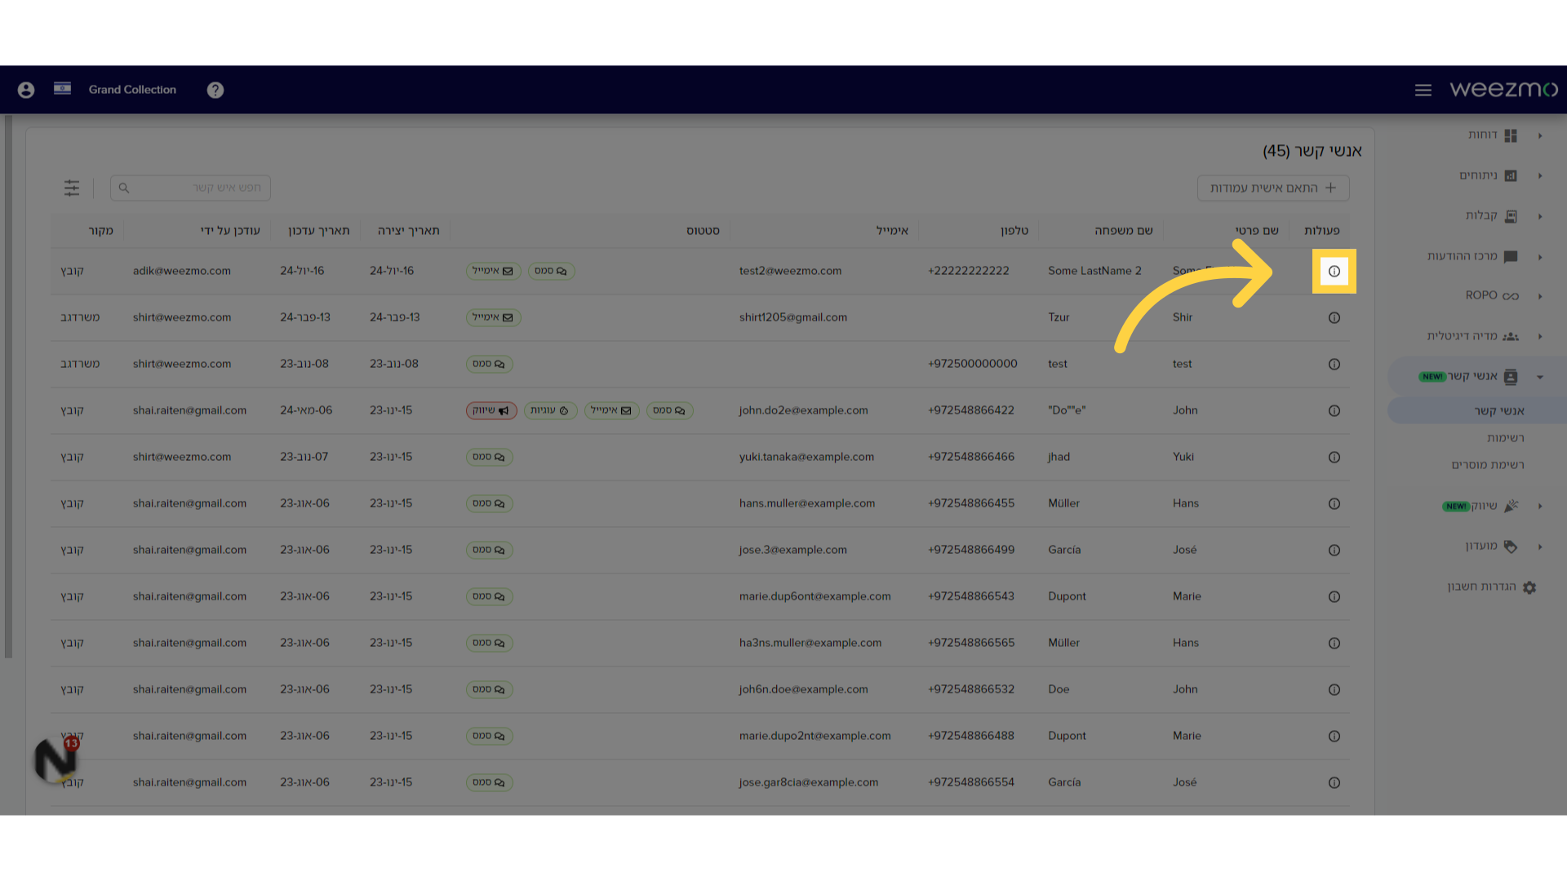Open the ROPO sidebar menu

1492,295
